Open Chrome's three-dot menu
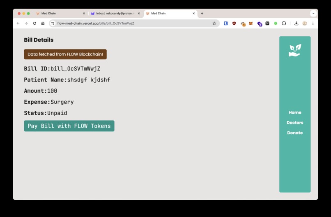 (313, 23)
